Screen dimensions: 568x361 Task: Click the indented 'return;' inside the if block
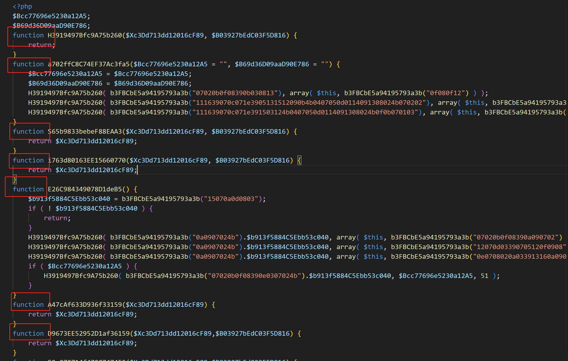57,218
